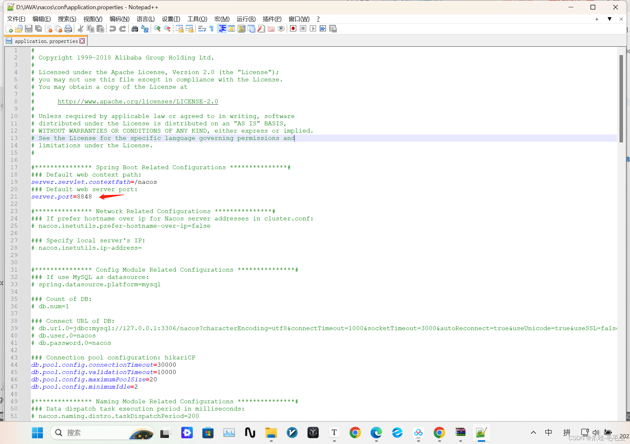Toggle synchronize horizontal scrolling
This screenshot has height=444, width=630.
(x=189, y=29)
